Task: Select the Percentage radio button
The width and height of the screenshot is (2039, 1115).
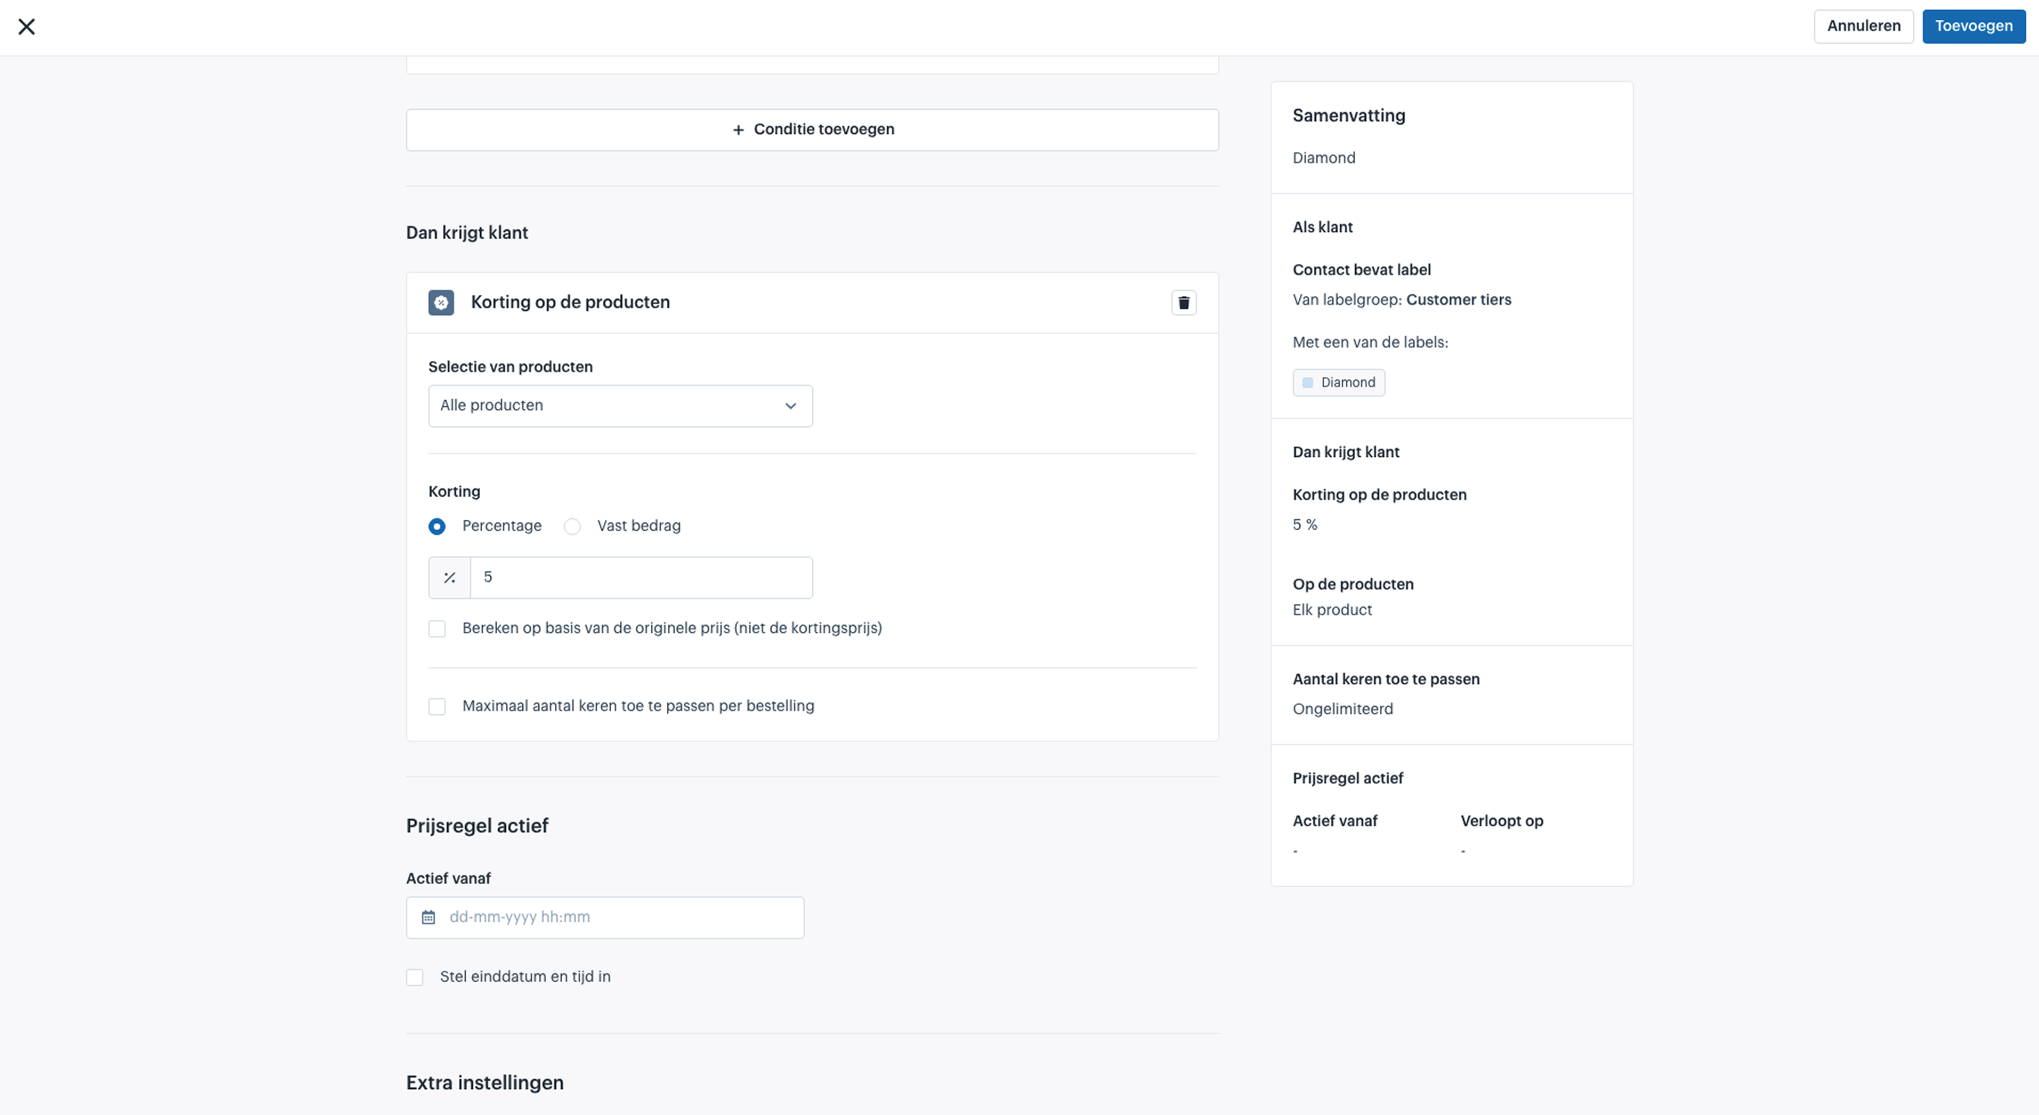Action: (437, 526)
